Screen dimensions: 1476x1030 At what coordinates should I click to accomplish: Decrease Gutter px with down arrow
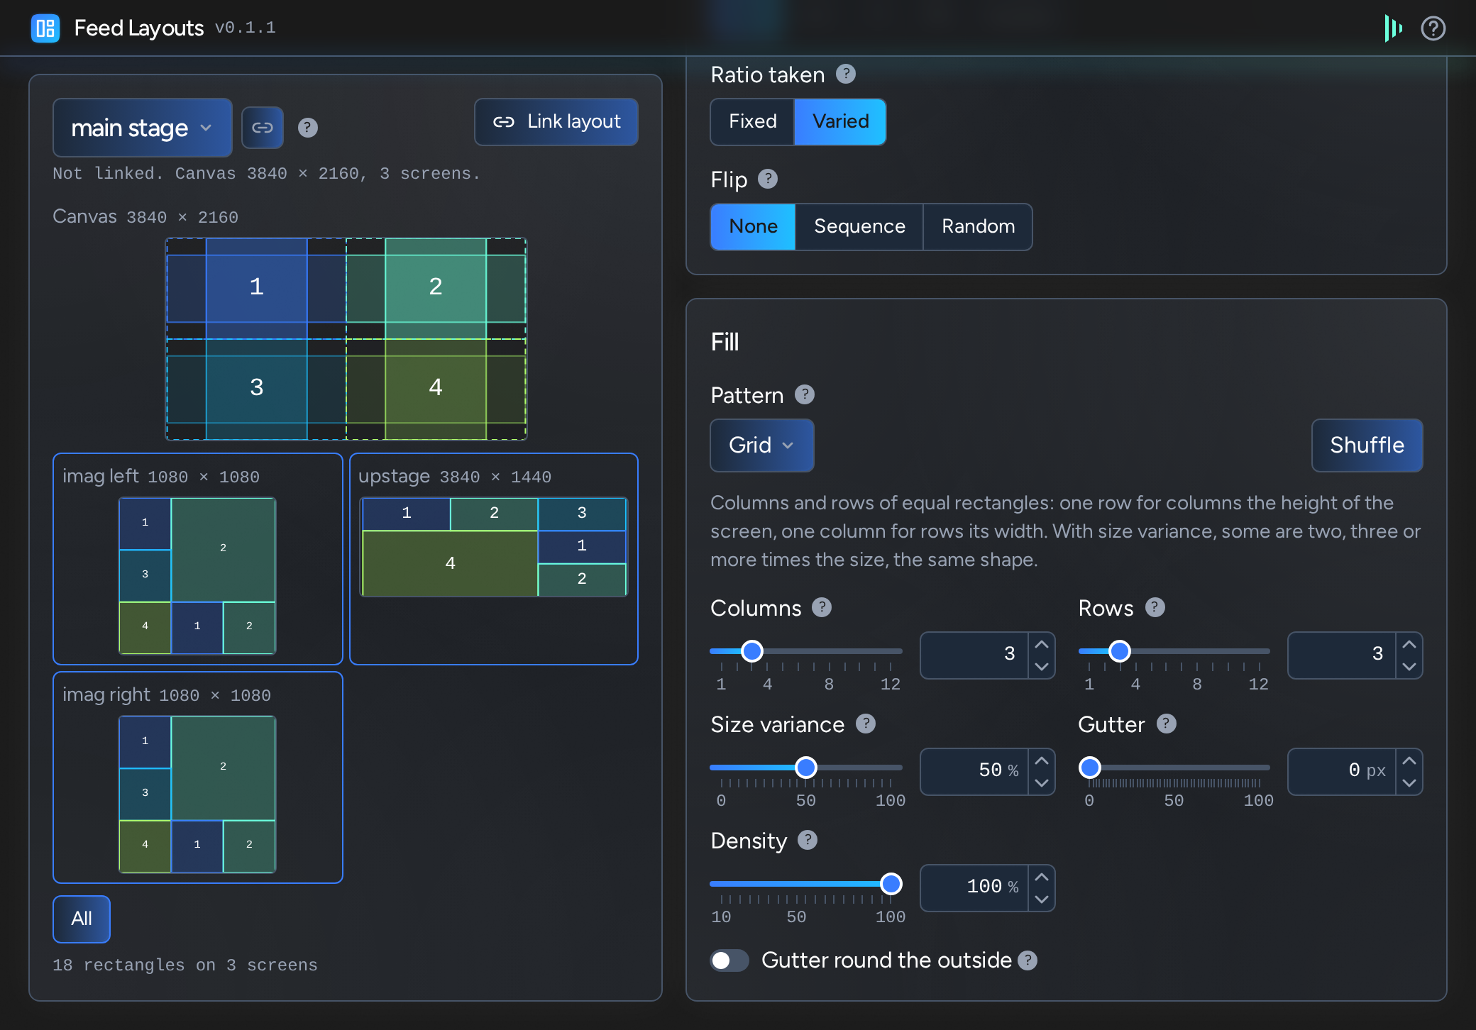point(1409,783)
